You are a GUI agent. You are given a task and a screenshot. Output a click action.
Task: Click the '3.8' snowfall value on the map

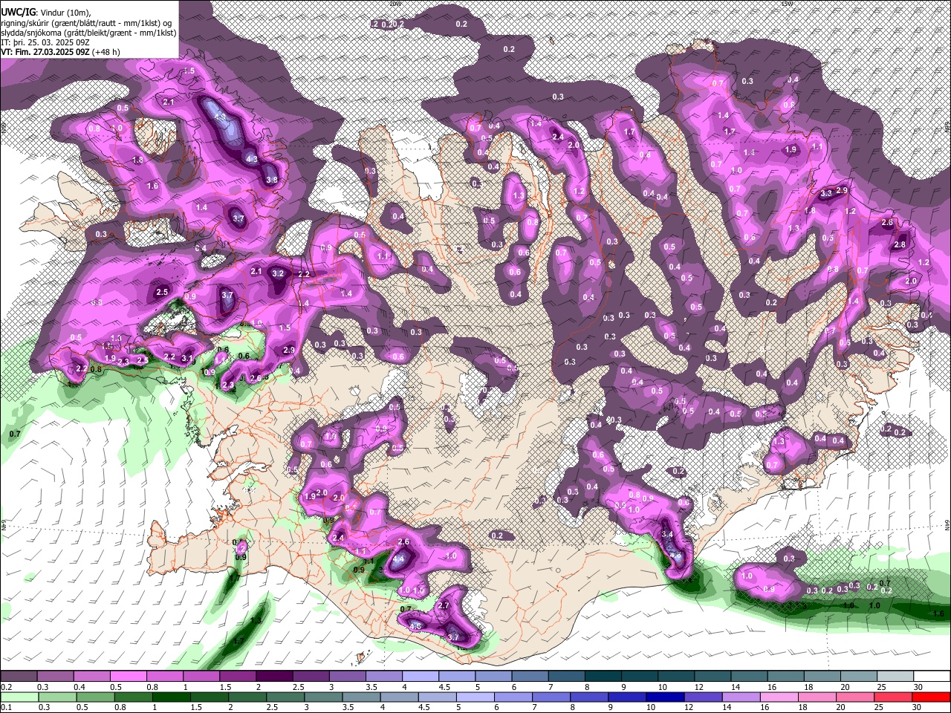272,180
